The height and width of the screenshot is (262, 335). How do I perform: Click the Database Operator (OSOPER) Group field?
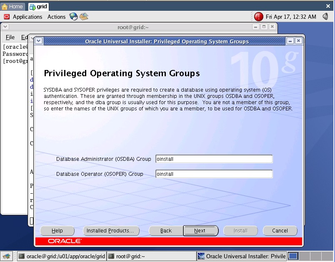[214, 174]
